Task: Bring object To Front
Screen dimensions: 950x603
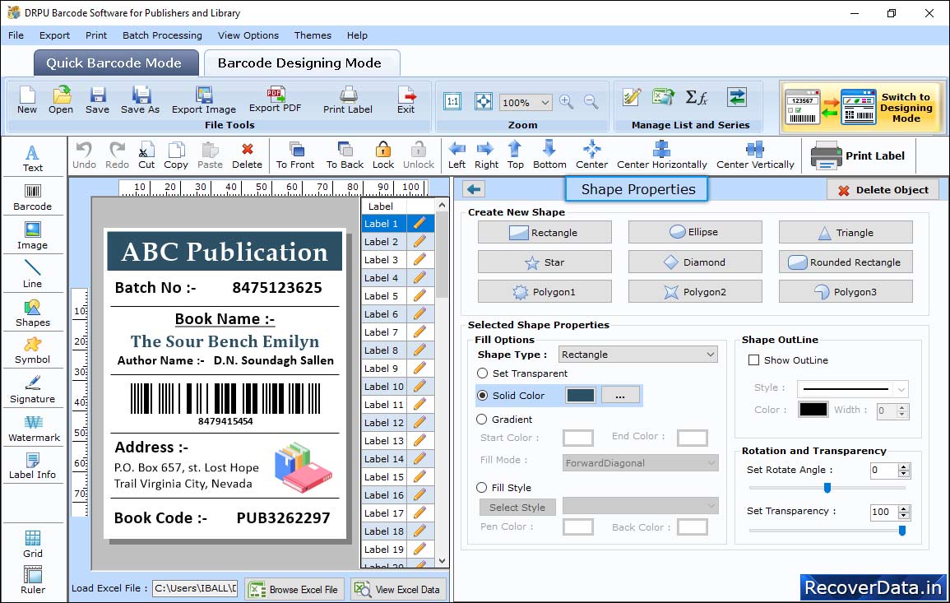Action: tap(295, 155)
